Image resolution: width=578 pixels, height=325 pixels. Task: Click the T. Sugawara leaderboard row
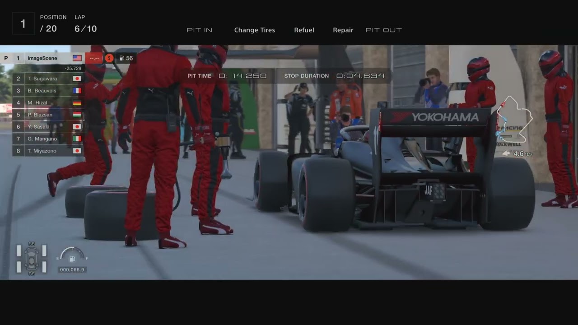pos(48,79)
